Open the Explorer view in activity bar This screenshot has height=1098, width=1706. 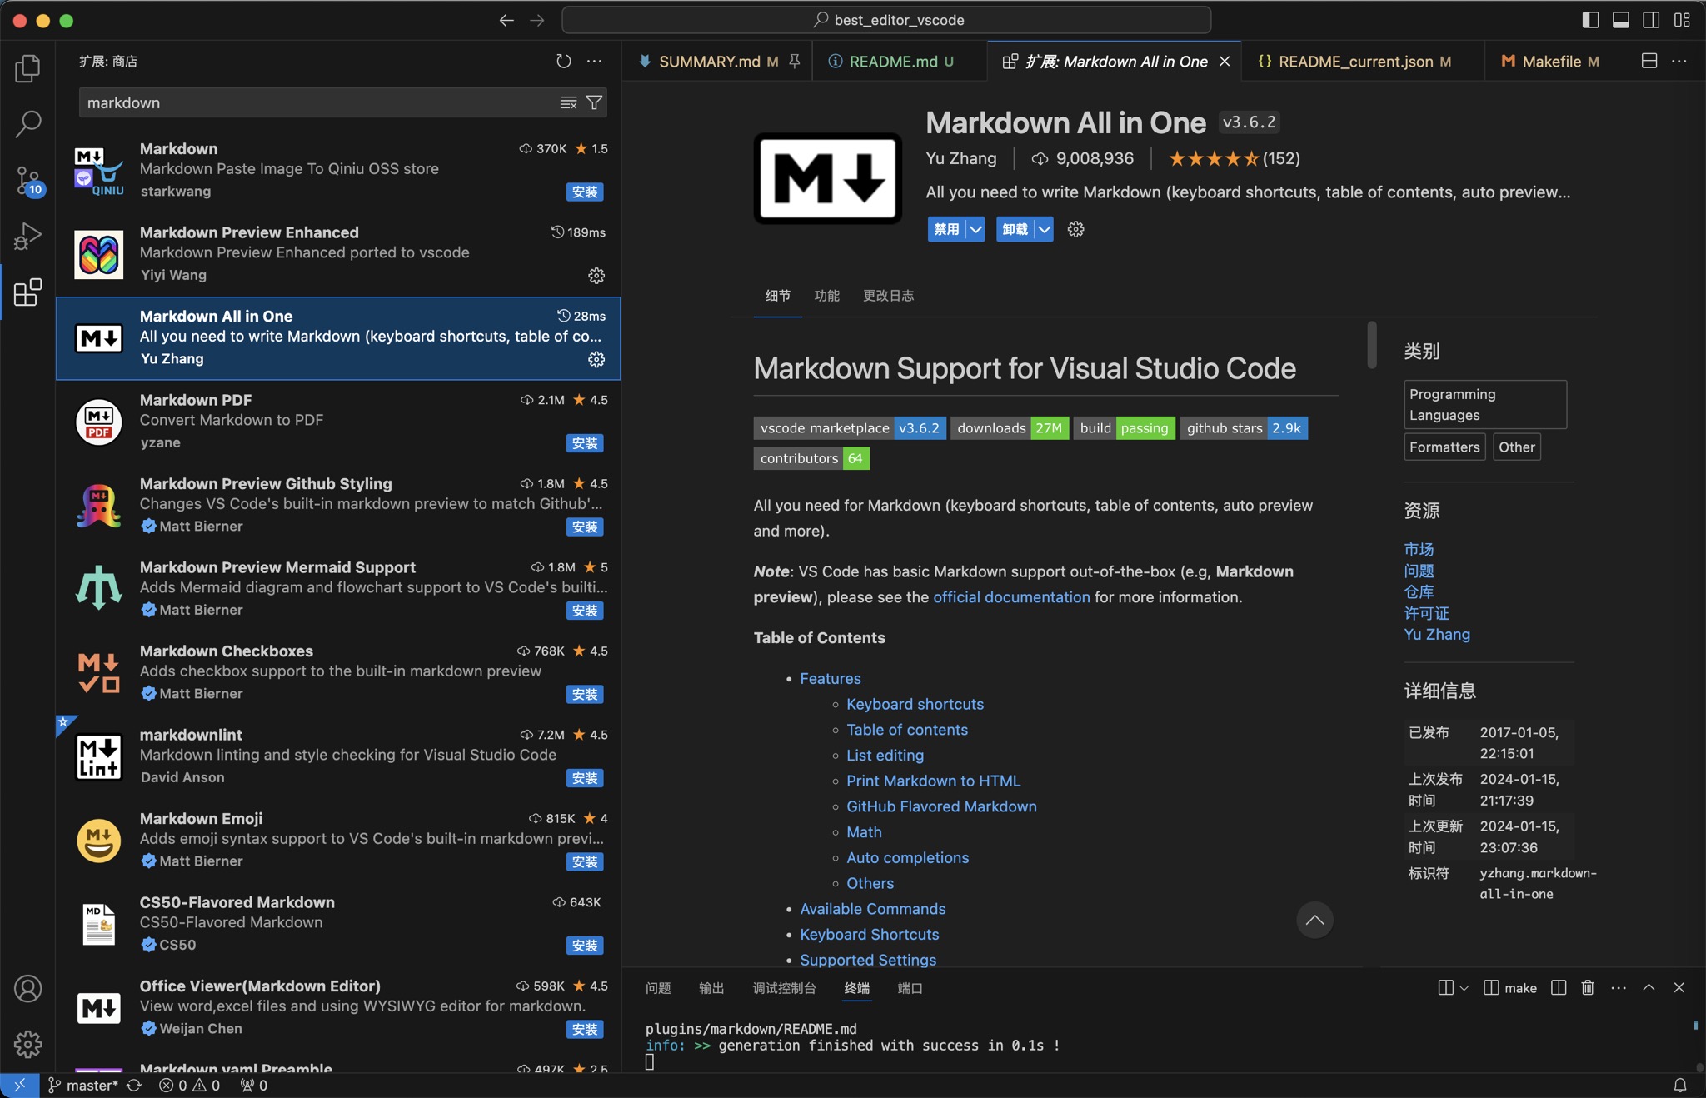[x=27, y=68]
